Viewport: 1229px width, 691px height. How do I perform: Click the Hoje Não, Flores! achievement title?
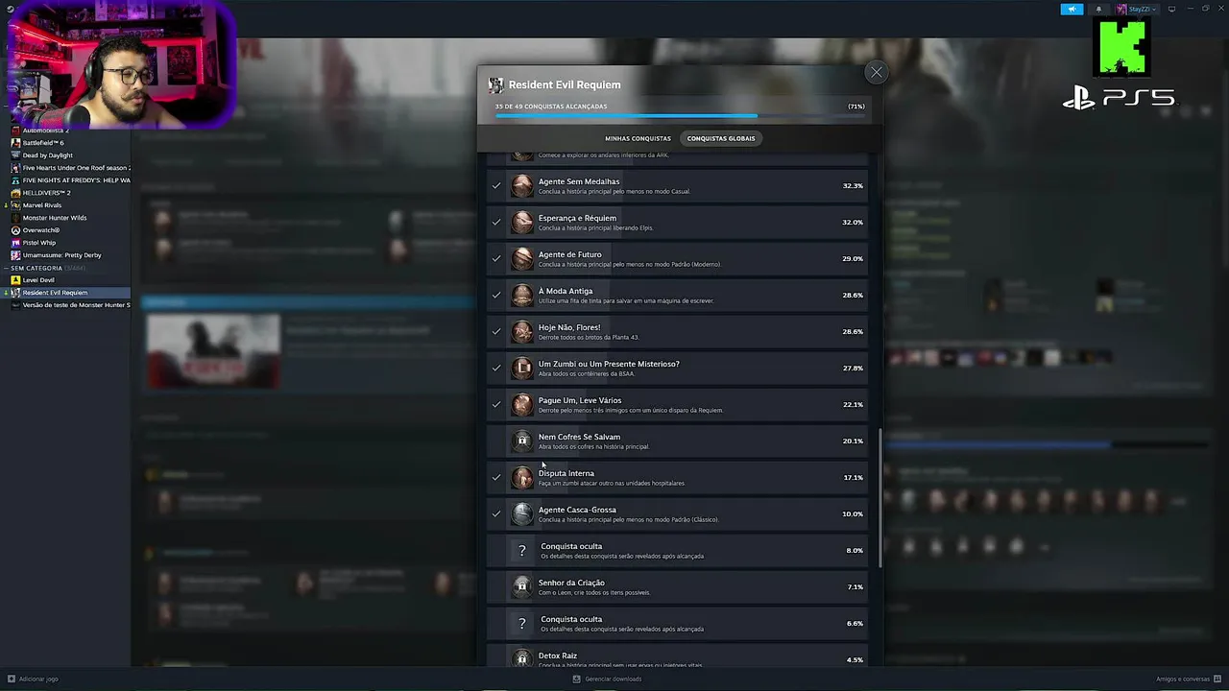[x=569, y=327]
